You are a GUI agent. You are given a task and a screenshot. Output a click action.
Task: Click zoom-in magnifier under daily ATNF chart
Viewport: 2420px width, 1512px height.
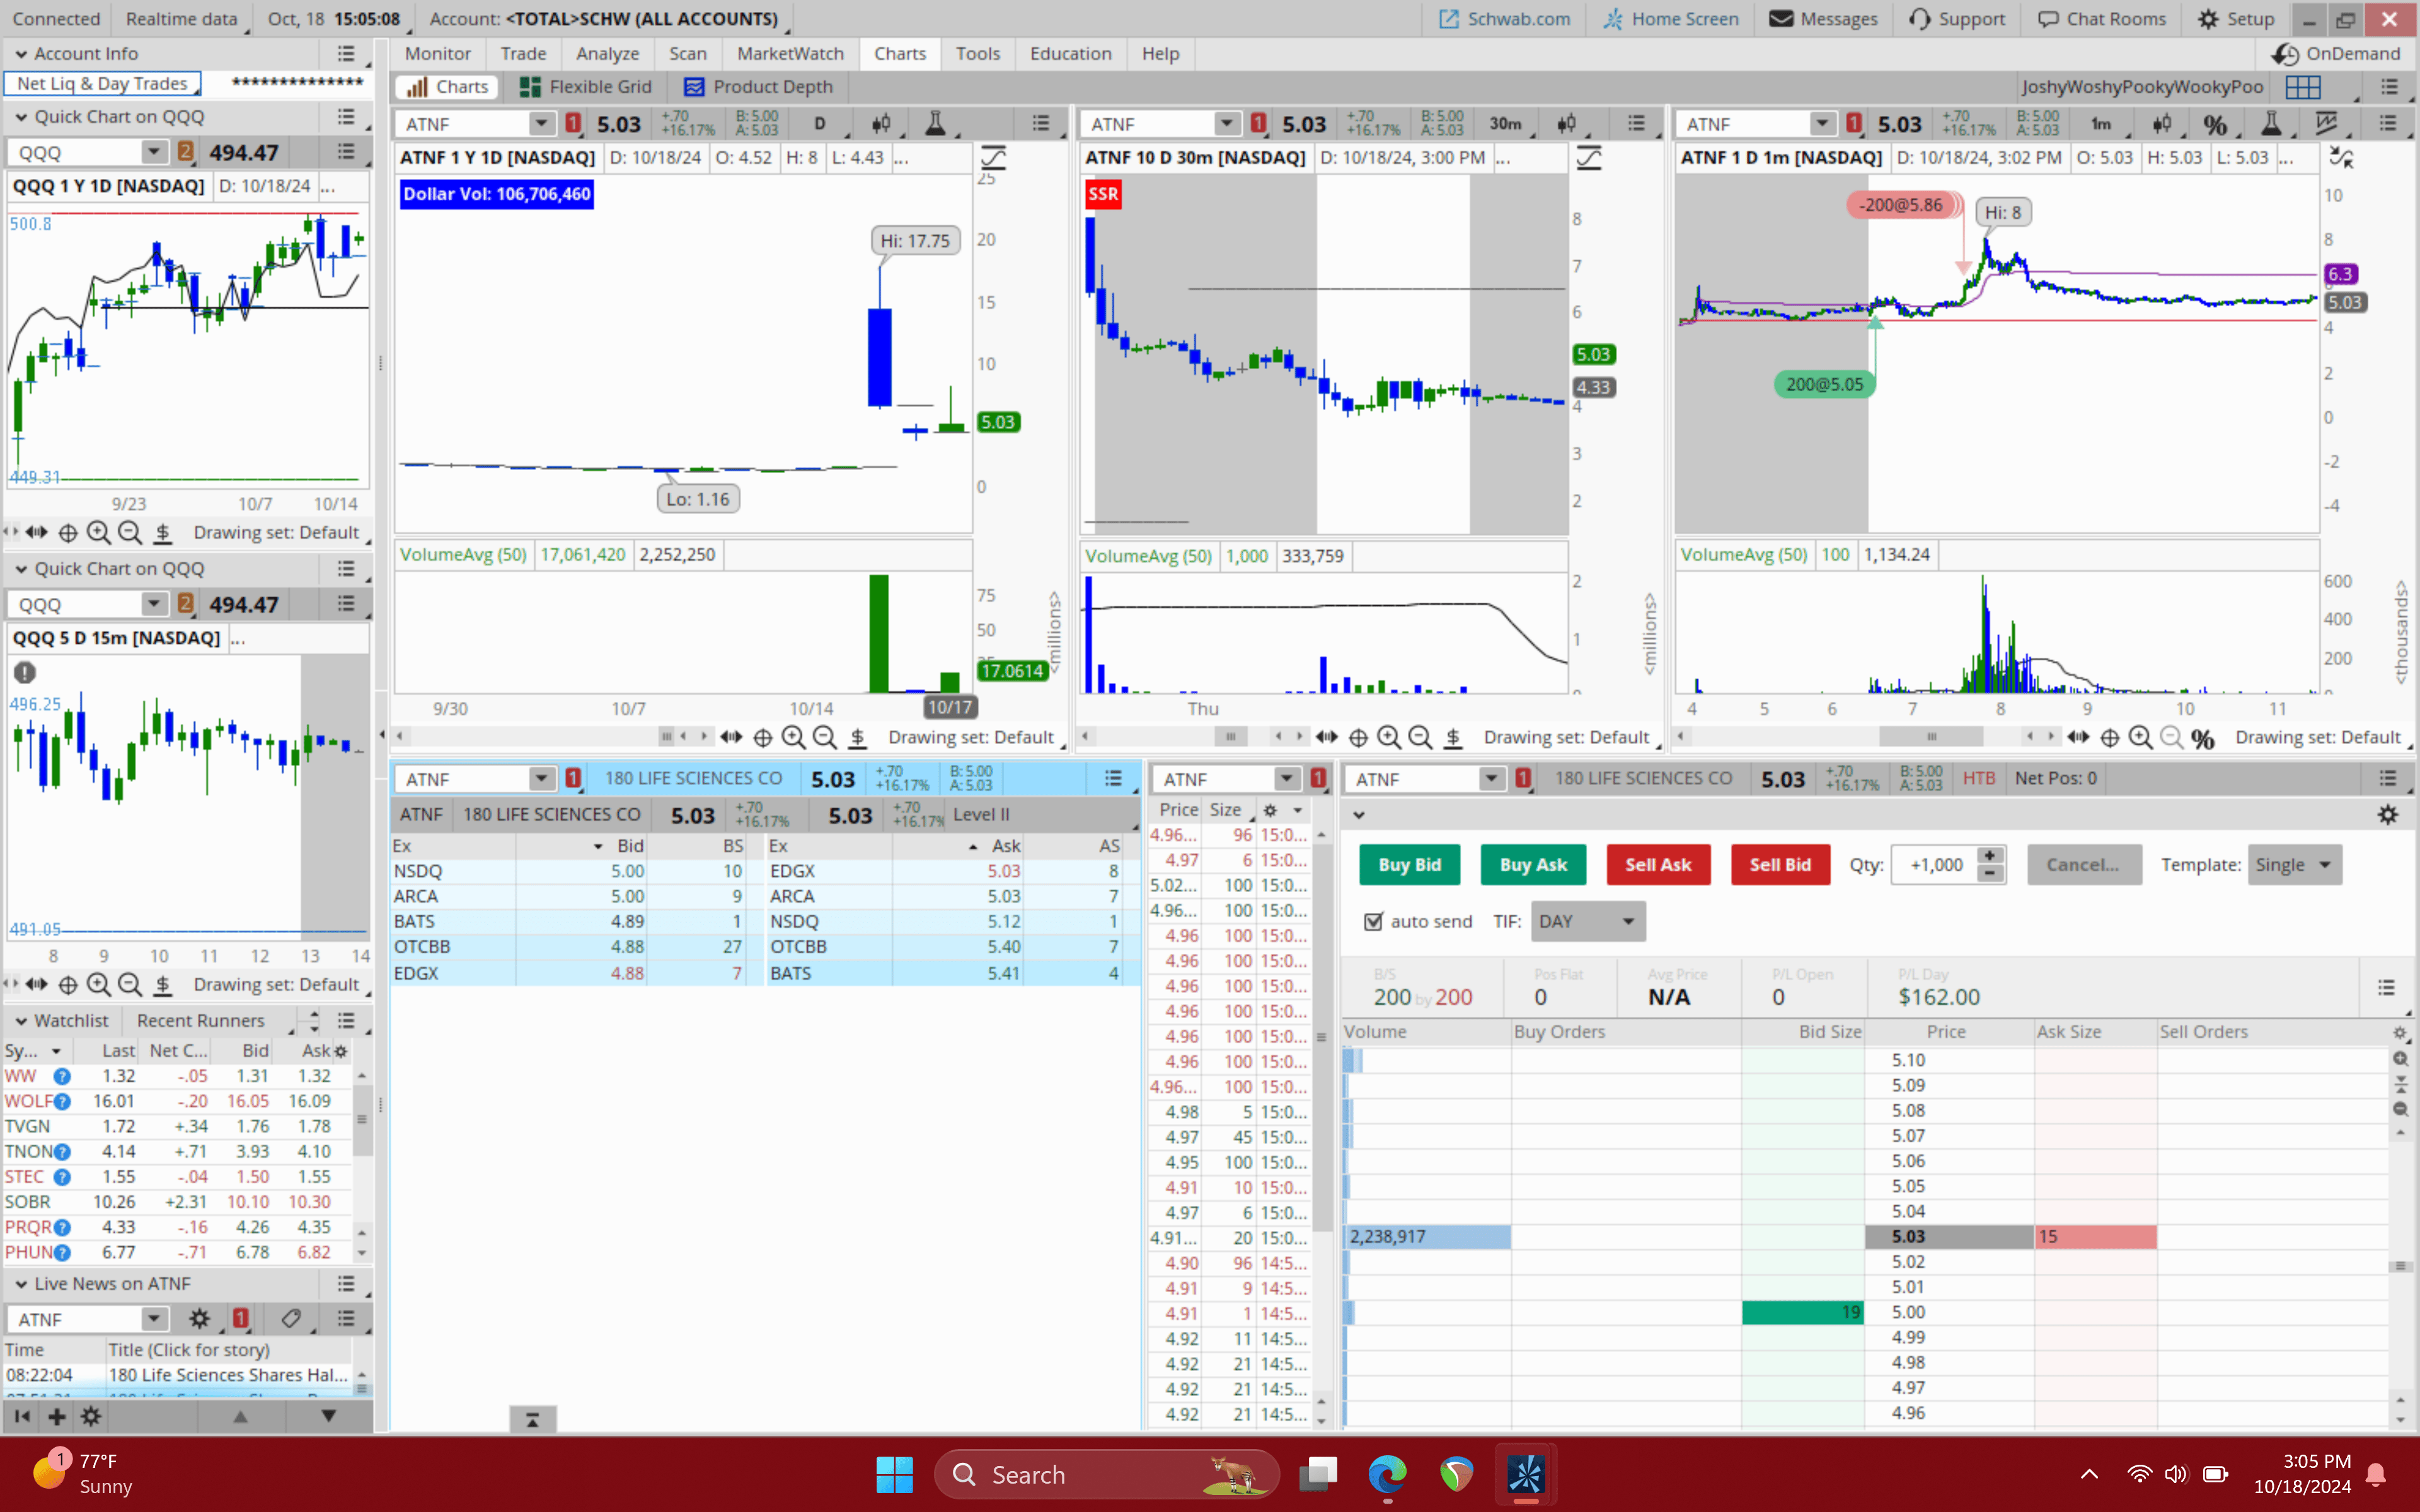(793, 737)
